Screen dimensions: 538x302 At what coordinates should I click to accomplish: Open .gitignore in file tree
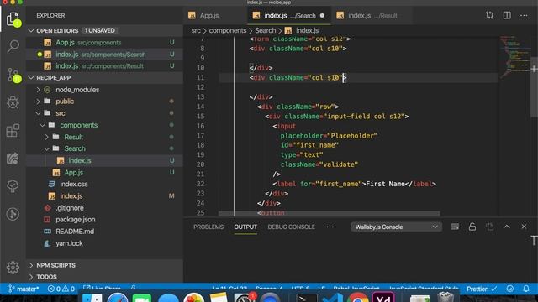(104, 208)
